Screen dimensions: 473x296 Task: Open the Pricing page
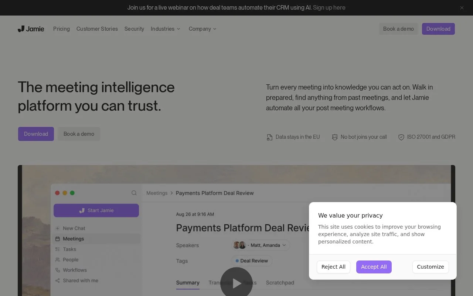click(61, 29)
